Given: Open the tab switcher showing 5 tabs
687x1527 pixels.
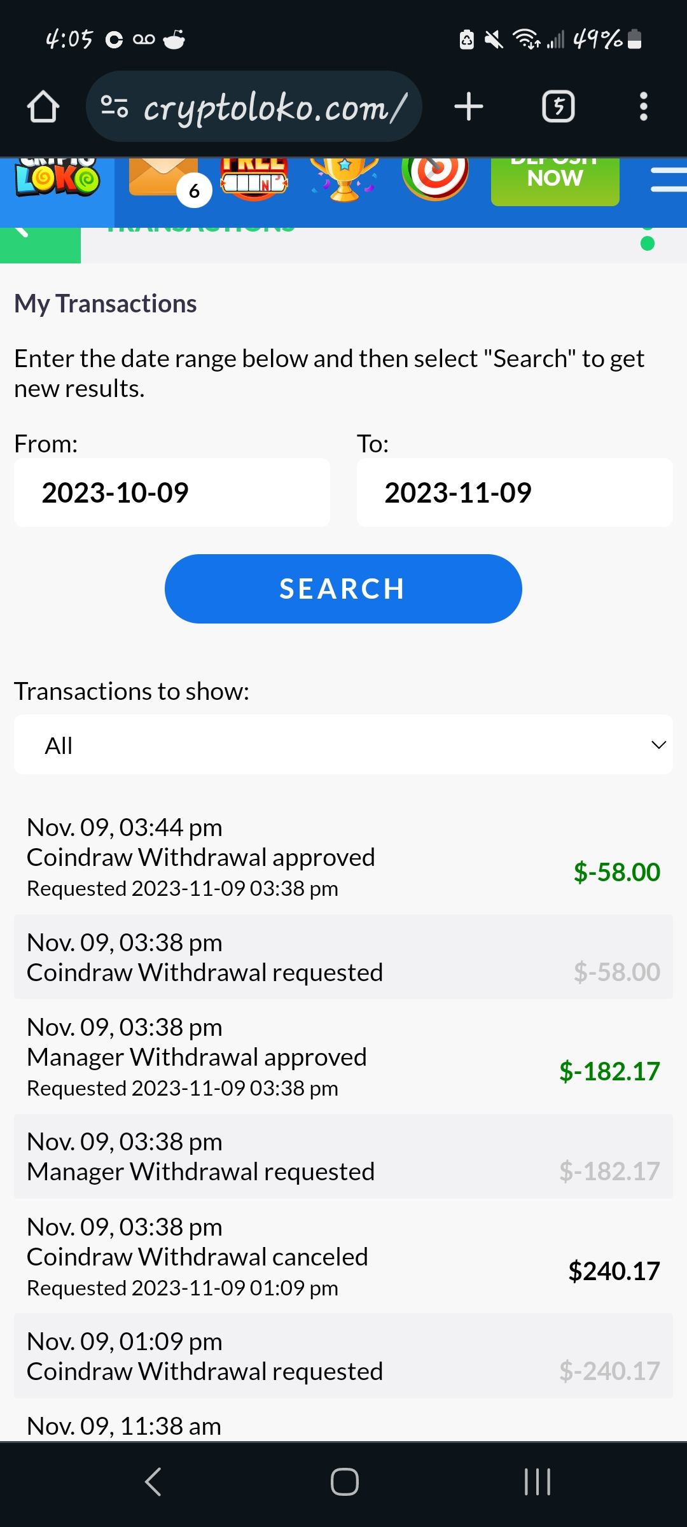Looking at the screenshot, I should click(558, 106).
